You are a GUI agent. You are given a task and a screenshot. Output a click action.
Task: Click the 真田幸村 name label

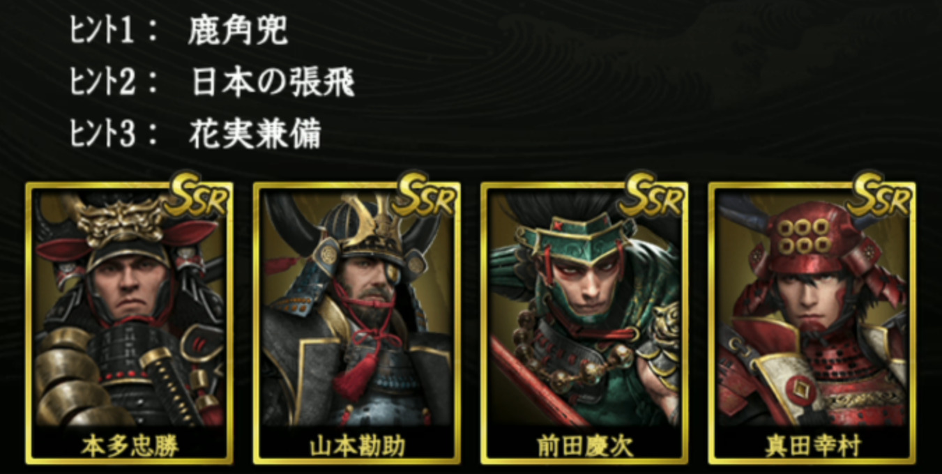pyautogui.click(x=812, y=445)
